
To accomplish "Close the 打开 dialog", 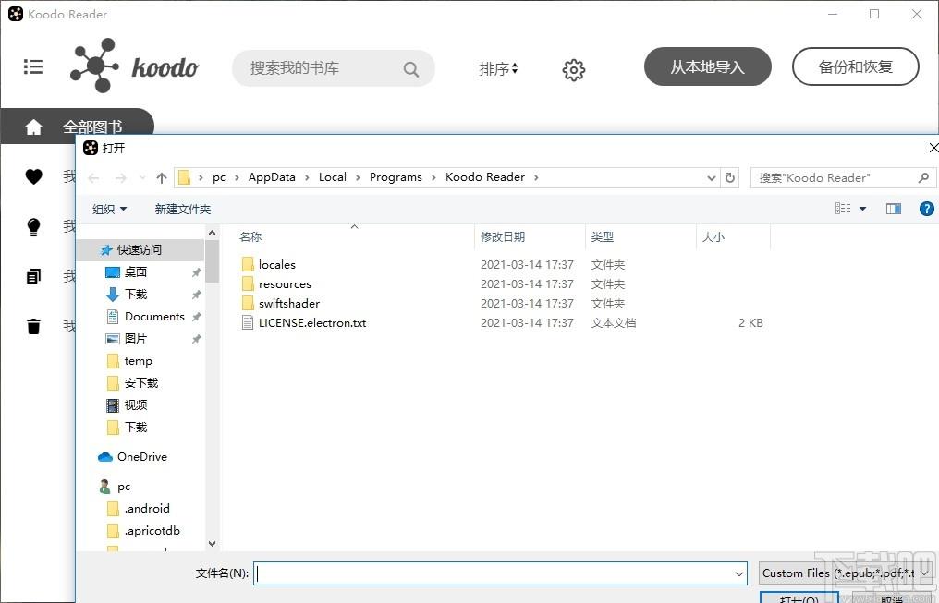I will point(933,148).
